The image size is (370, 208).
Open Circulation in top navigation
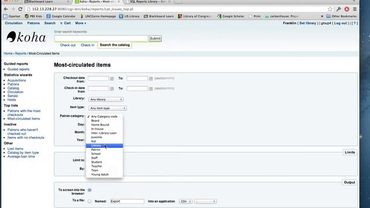[14, 23]
